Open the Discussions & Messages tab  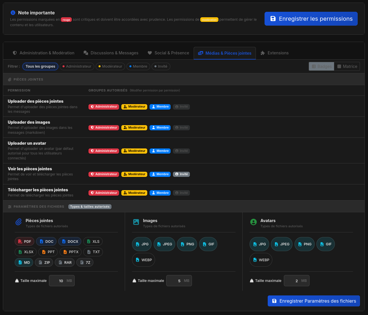(x=111, y=53)
